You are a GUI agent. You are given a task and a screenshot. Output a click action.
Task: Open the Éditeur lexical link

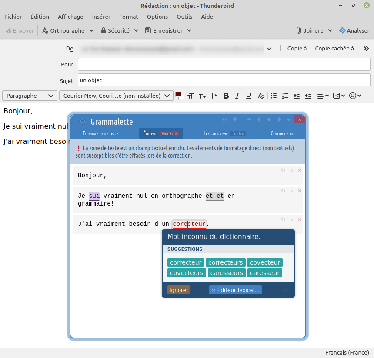point(235,290)
